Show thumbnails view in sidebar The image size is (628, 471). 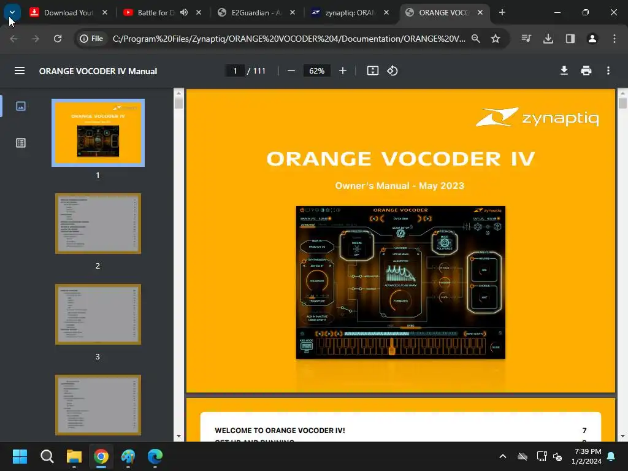click(21, 105)
